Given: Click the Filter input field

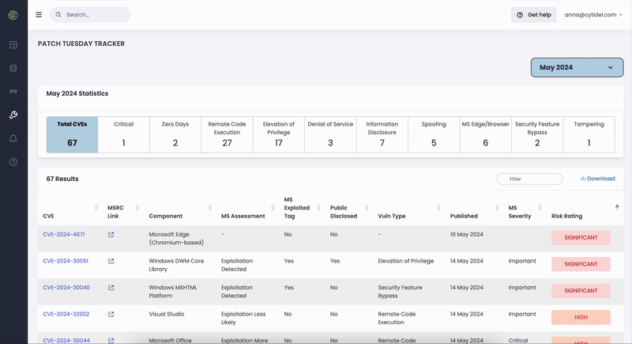Looking at the screenshot, I should (x=529, y=179).
